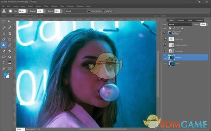Click the Size input field

point(22,11)
